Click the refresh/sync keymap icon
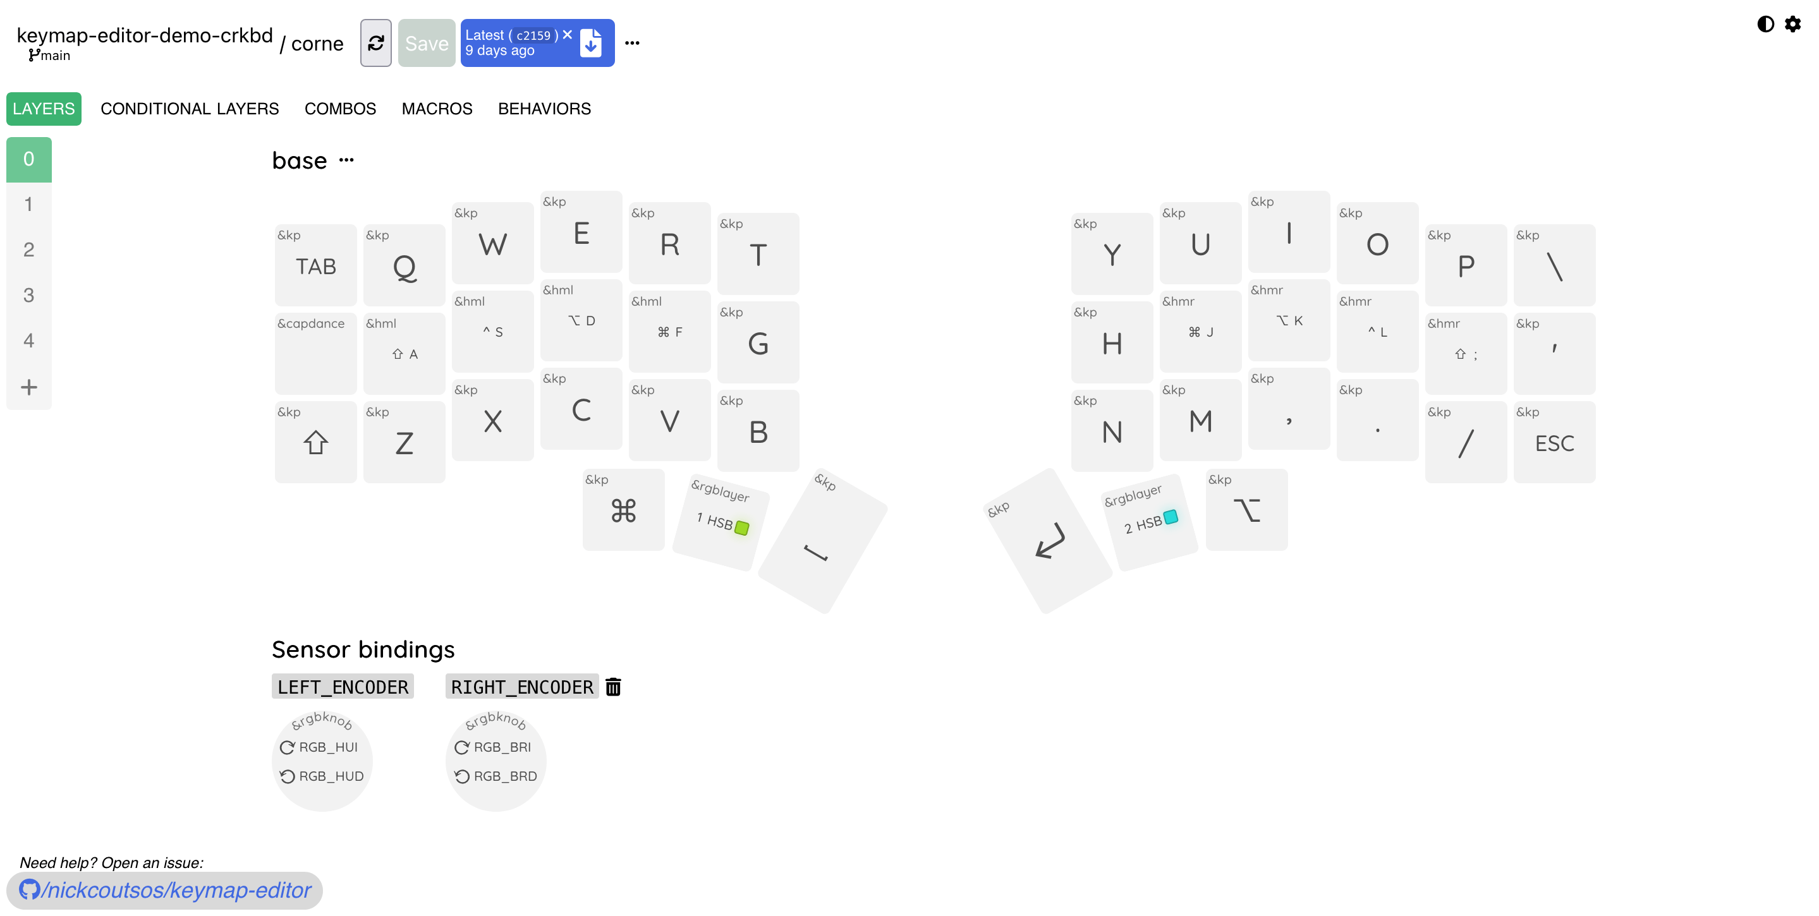Image resolution: width=1819 pixels, height=916 pixels. 375,42
